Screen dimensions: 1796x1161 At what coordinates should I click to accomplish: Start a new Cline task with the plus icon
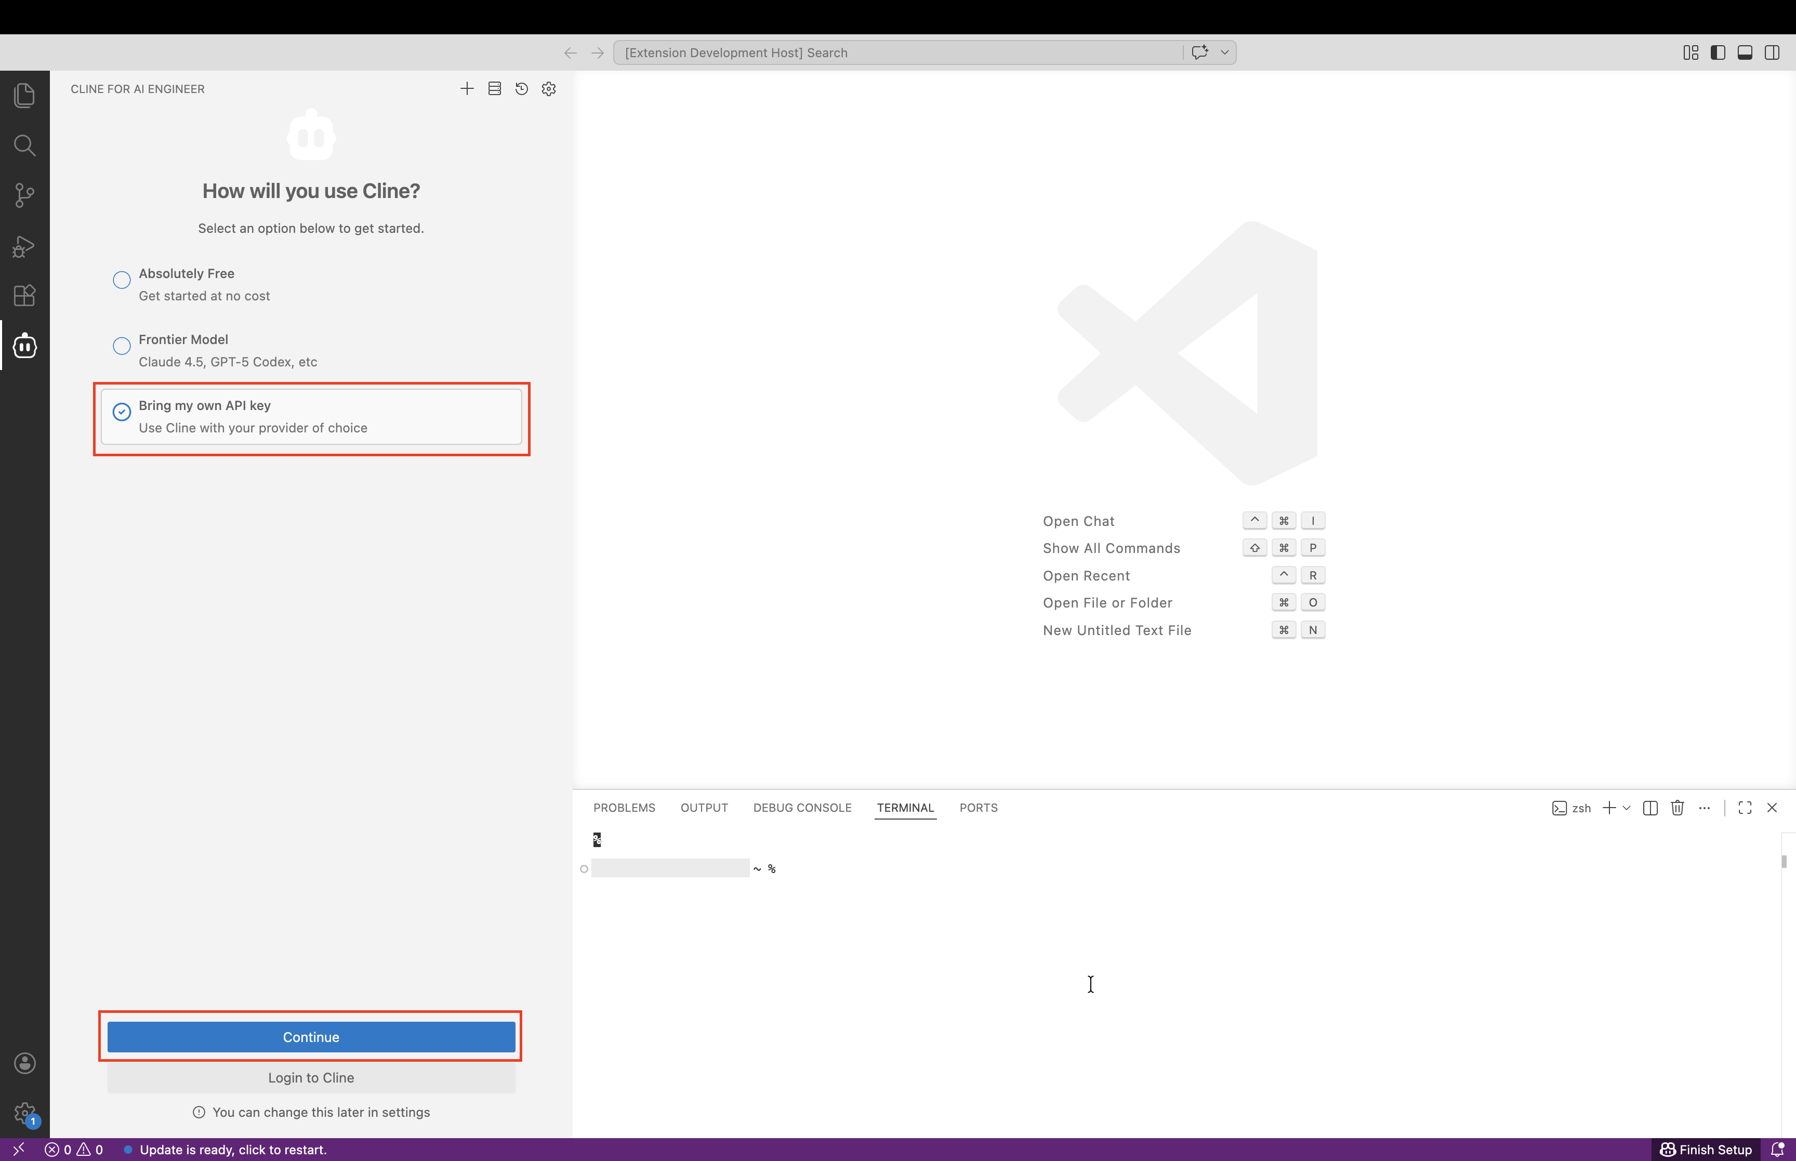tap(467, 88)
